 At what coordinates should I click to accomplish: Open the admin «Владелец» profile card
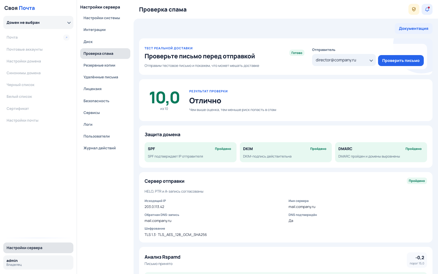pyautogui.click(x=38, y=262)
